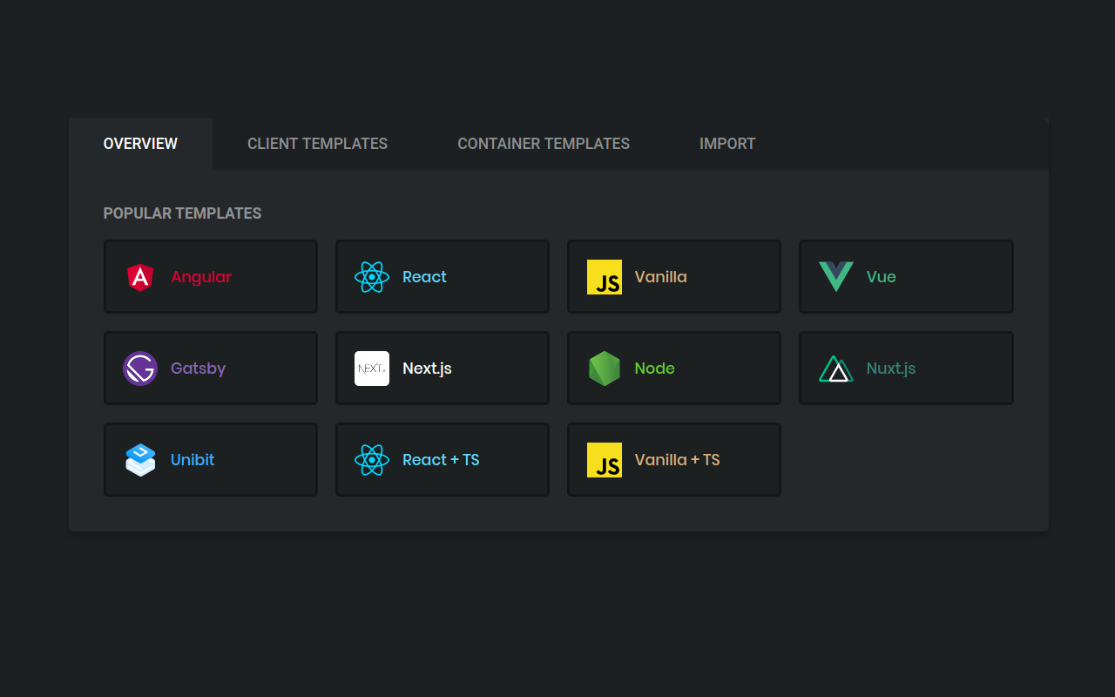Click the atom icon on React + TS card
The width and height of the screenshot is (1115, 697).
tap(372, 460)
